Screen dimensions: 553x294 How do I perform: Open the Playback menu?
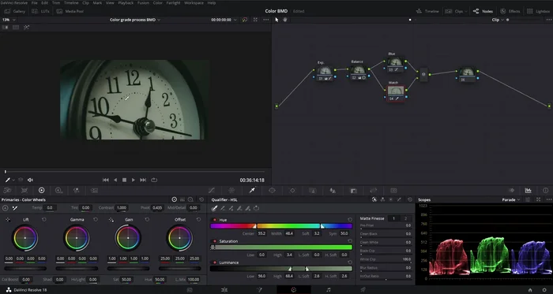click(x=126, y=3)
